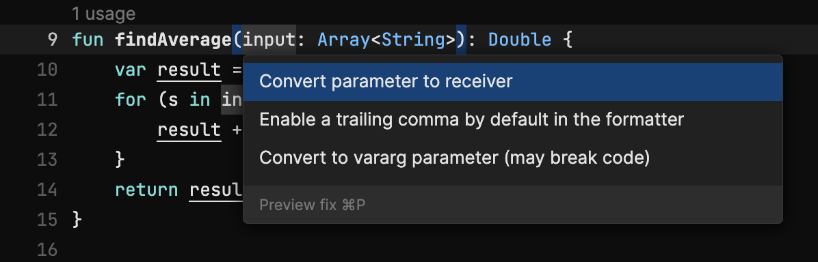Click the closing brace on line 15
This screenshot has height=262, width=818.
77,219
